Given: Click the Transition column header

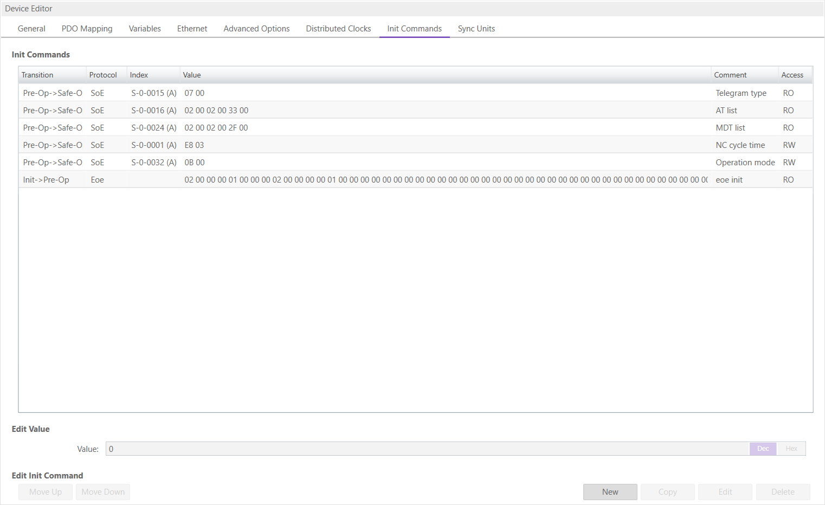Looking at the screenshot, I should click(52, 75).
